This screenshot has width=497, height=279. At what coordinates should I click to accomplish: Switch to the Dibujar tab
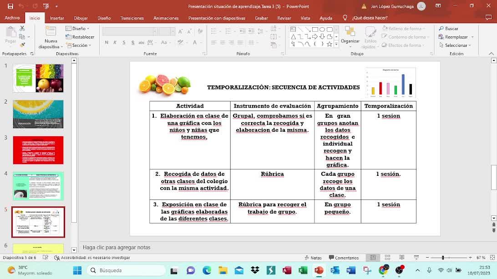coord(81,18)
